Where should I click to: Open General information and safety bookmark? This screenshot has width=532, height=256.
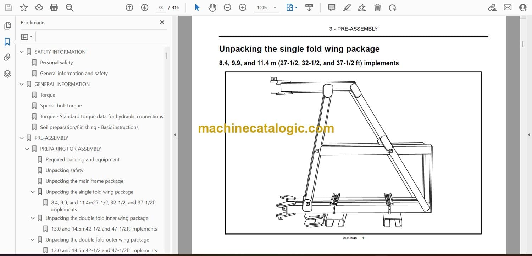tap(74, 73)
